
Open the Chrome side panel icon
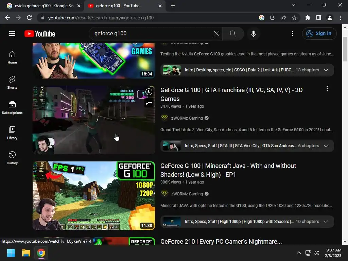(x=319, y=18)
